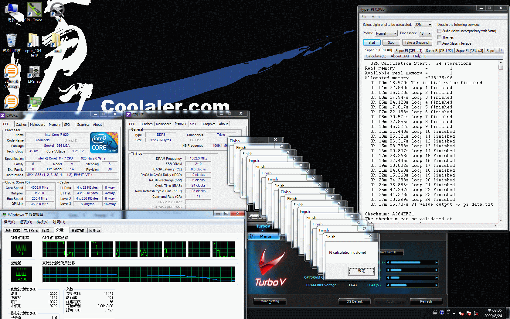The width and height of the screenshot is (510, 319).
Task: Click the Hyper PI Start button
Action: pos(372,43)
